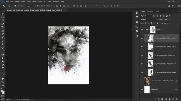Select the Dodge tool
The width and height of the screenshot is (181, 101).
coord(3,61)
